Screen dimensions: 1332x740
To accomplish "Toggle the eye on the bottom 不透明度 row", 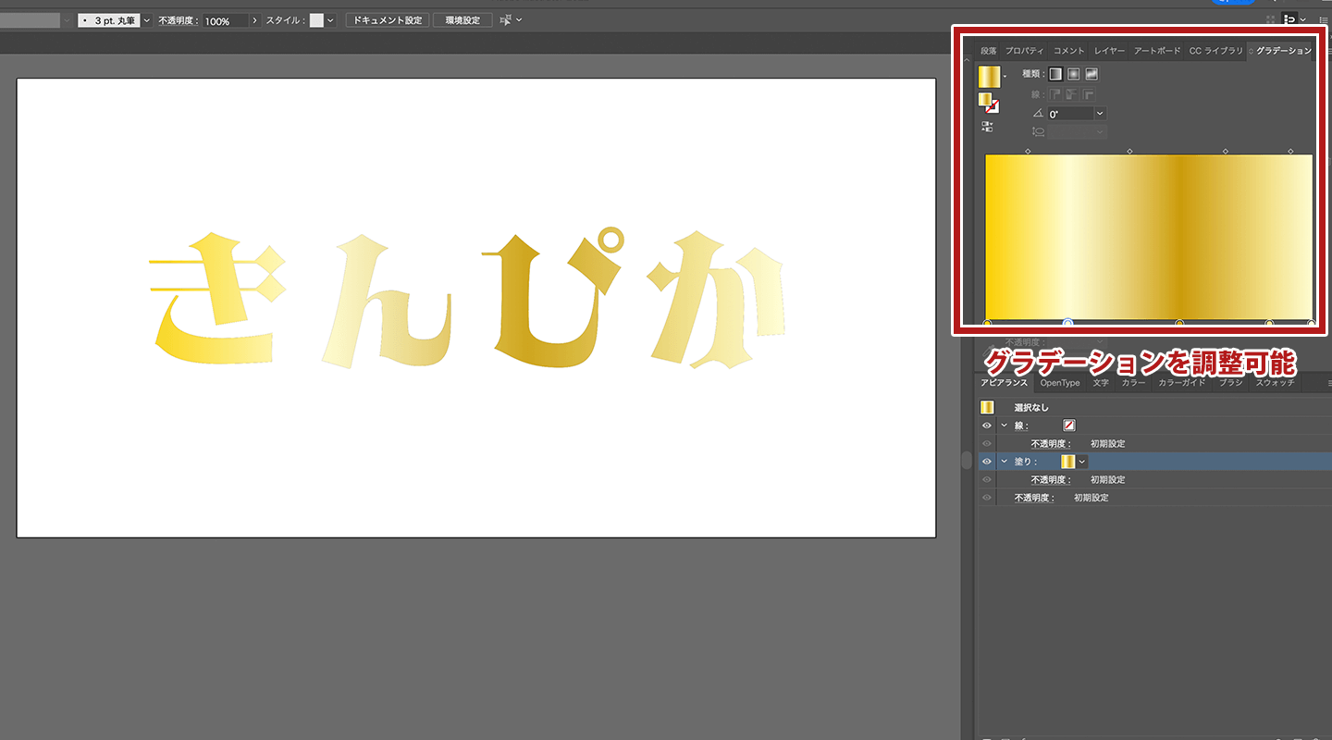I will (987, 498).
